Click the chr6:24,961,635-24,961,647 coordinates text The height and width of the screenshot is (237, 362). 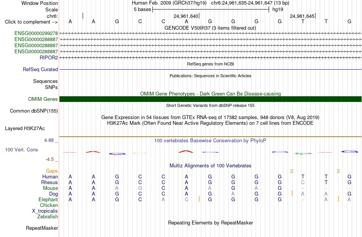pyautogui.click(x=242, y=3)
